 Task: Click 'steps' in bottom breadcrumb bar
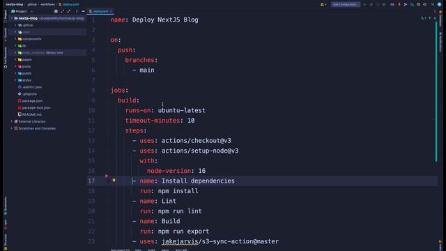(165, 250)
